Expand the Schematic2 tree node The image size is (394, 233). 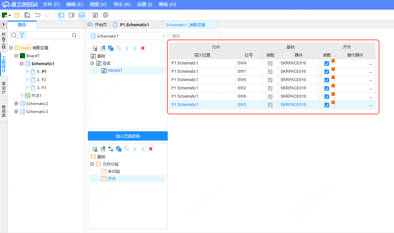[16, 104]
